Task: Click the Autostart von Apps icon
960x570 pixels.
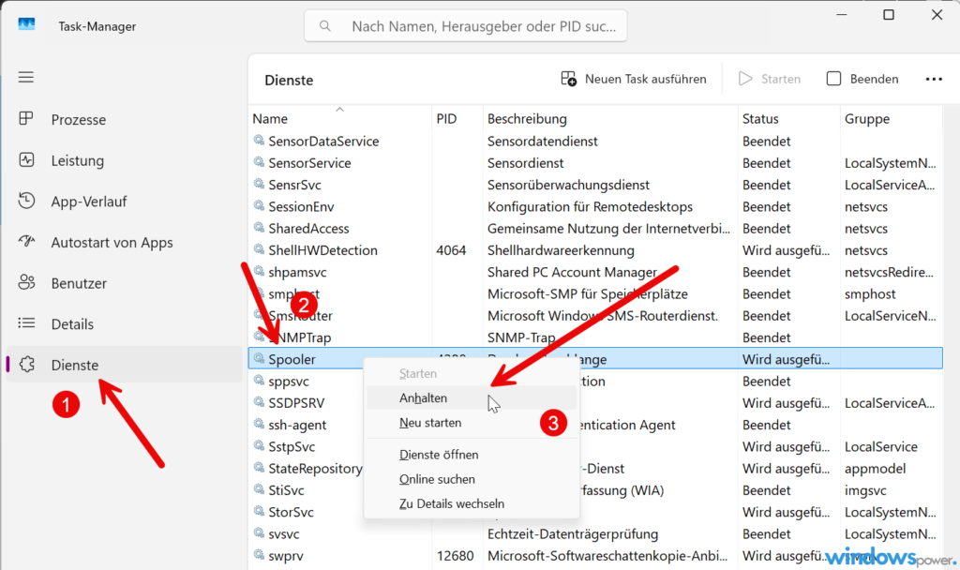Action: [26, 241]
